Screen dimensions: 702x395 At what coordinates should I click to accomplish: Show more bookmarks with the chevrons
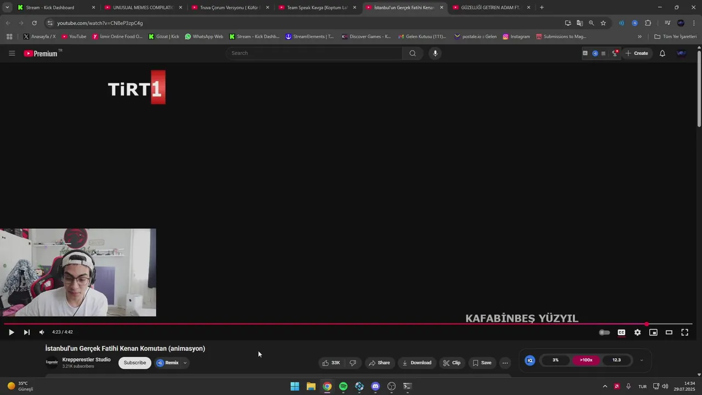639,37
